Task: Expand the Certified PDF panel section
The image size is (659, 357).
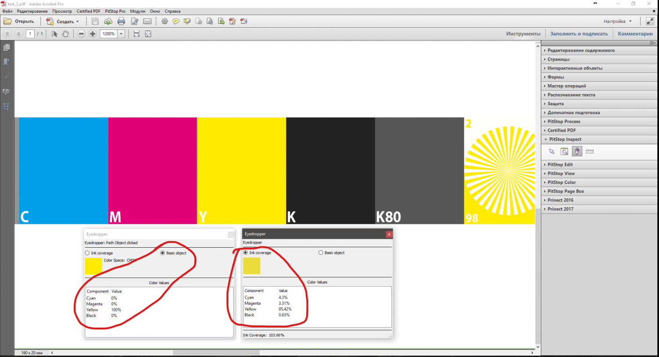Action: [599, 130]
